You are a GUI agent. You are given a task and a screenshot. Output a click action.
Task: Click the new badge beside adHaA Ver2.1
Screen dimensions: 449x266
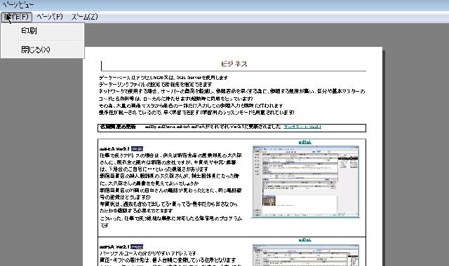pos(137,149)
